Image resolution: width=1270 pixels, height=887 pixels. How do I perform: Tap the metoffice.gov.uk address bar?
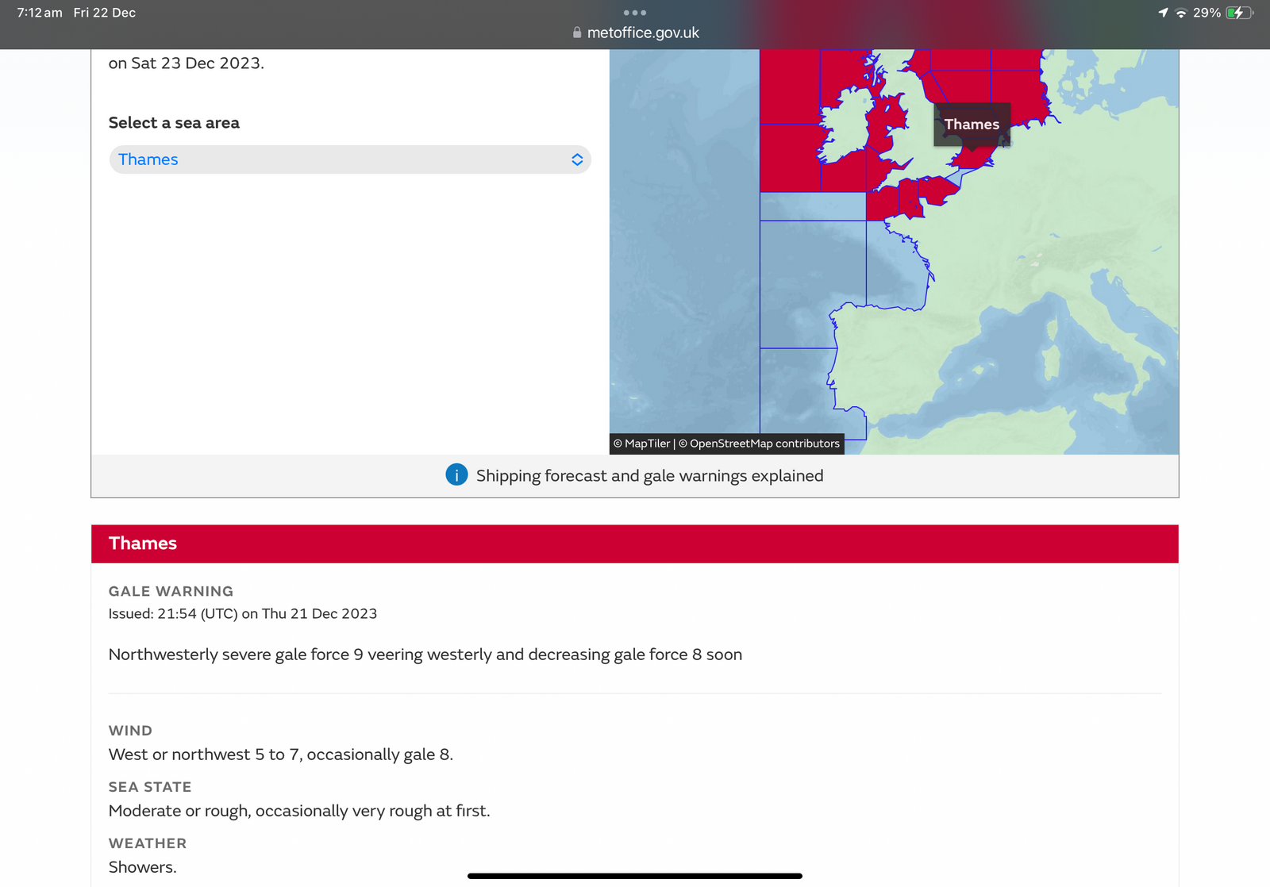642,33
